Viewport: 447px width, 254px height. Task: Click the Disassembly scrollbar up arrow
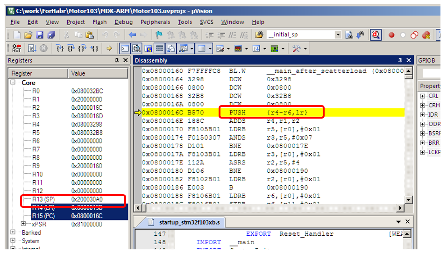(409, 71)
